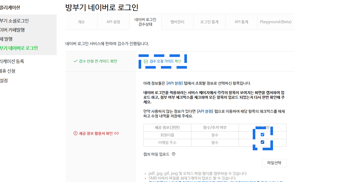Click the green checkmark by 검수 신청 전 가이드 확인
Image resolution: width=364 pixels, height=182 pixels.
pyautogui.click(x=75, y=61)
